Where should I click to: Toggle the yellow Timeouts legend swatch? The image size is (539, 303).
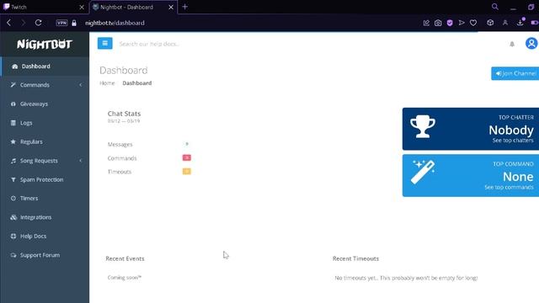(187, 171)
